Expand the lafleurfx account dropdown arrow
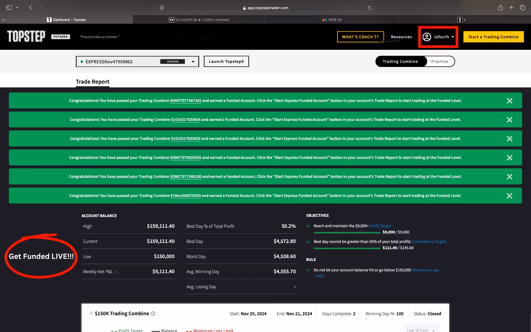531x332 pixels. (453, 37)
